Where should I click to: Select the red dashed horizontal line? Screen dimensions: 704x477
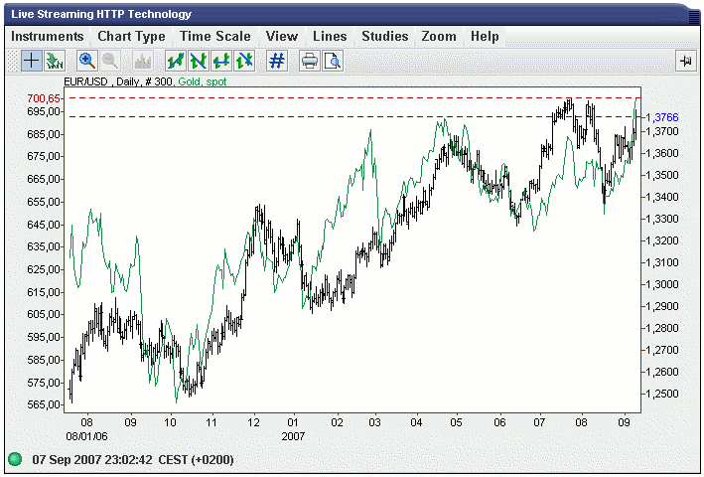pyautogui.click(x=352, y=97)
